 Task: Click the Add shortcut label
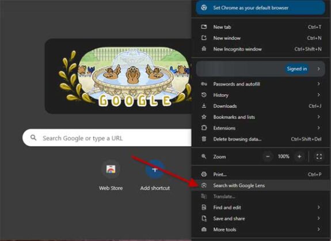[155, 188]
